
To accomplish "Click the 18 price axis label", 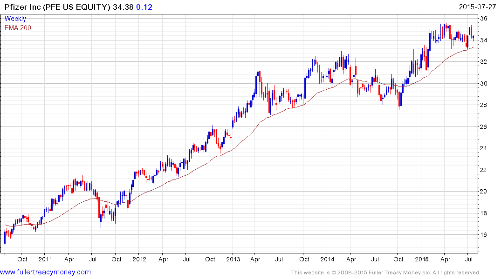I will click(x=483, y=213).
